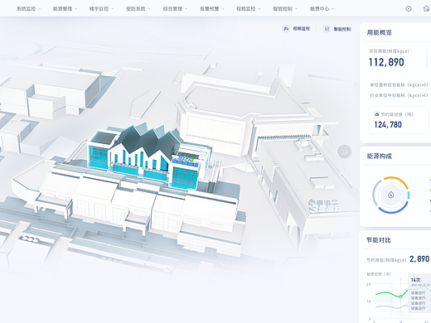Click the sliders icon next to 智能控制 button
431x323 pixels.
point(327,29)
